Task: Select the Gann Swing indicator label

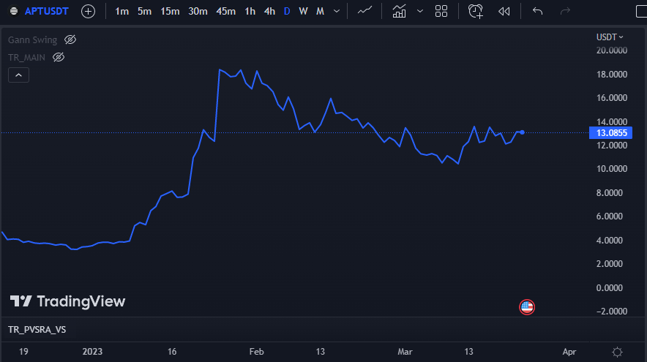Action: point(33,40)
